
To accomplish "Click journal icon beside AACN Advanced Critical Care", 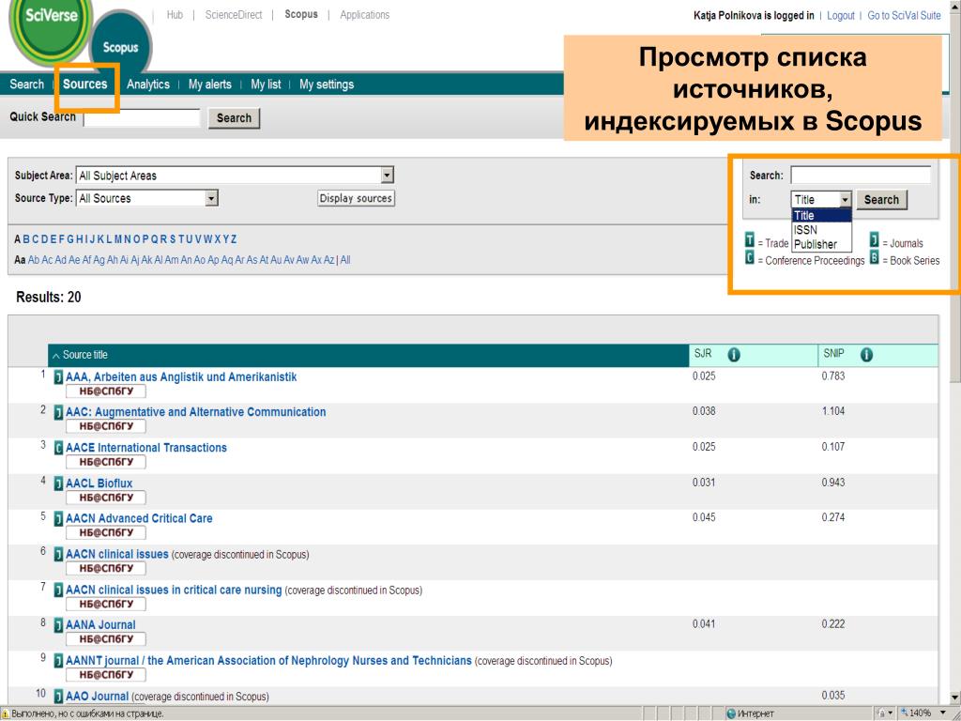I will click(58, 519).
